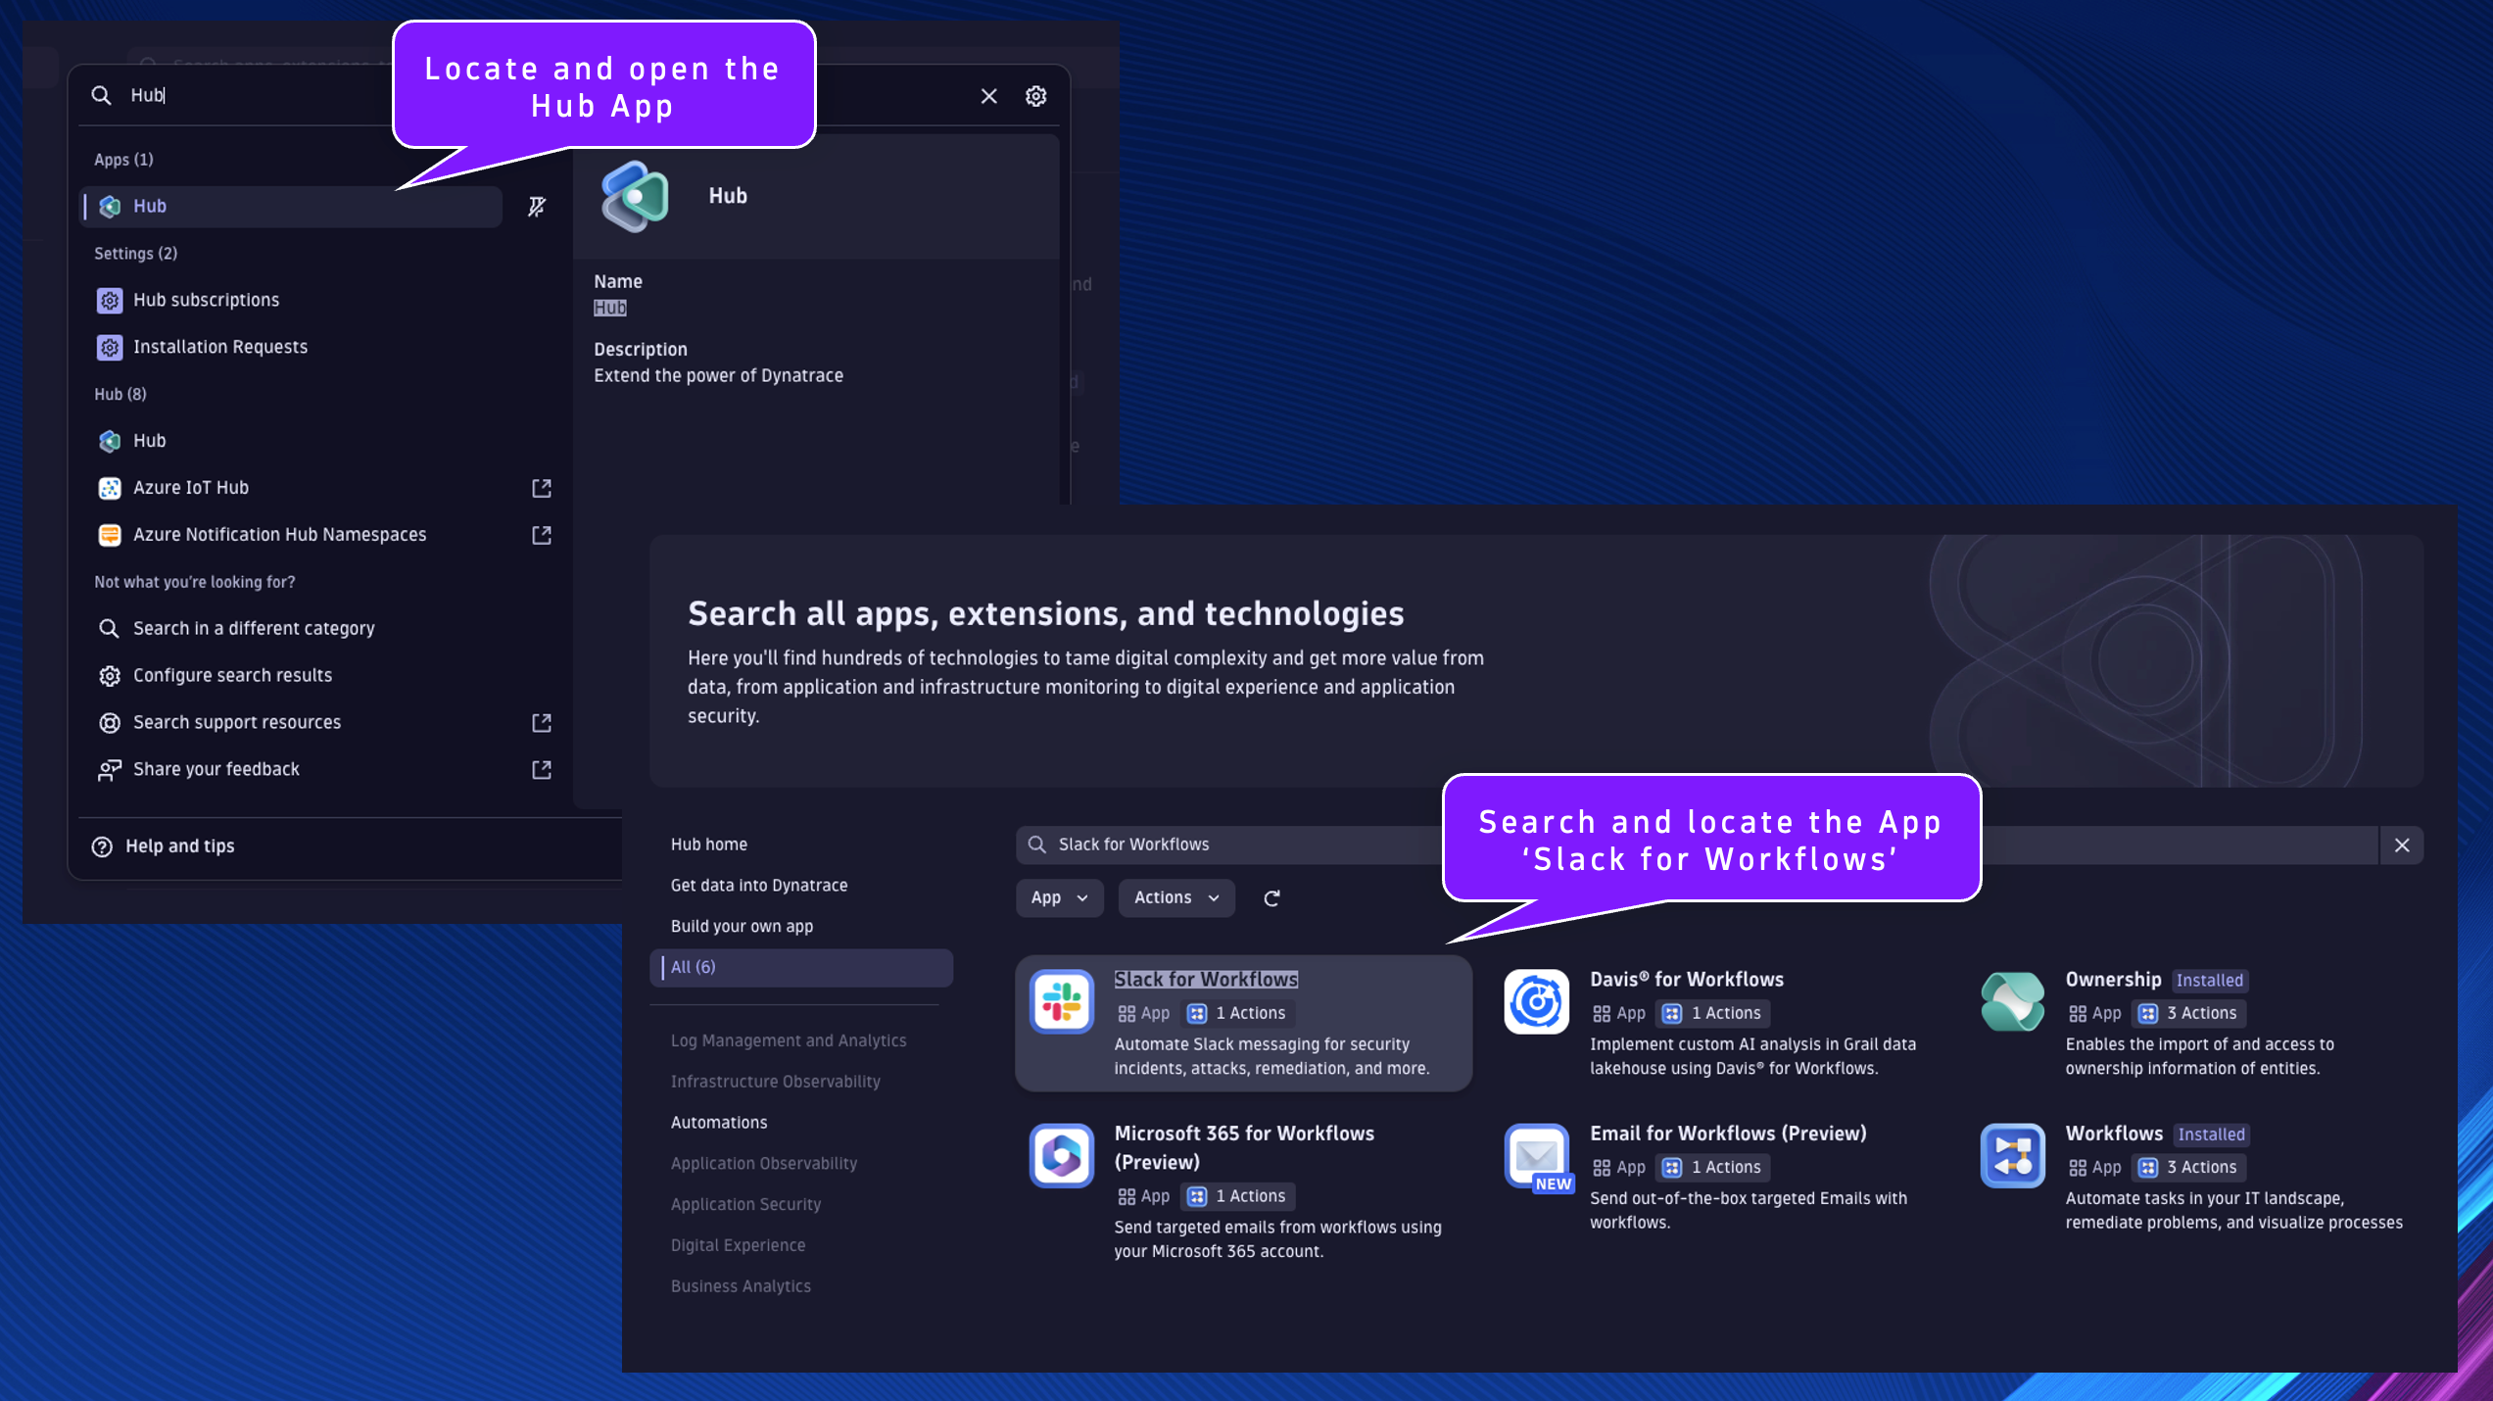The image size is (2493, 1401).
Task: Click the magnifier icon beside Hub search text
Action: coord(101,95)
